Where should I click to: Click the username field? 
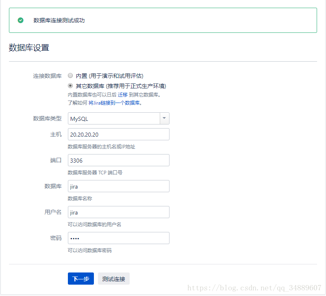click(119, 212)
